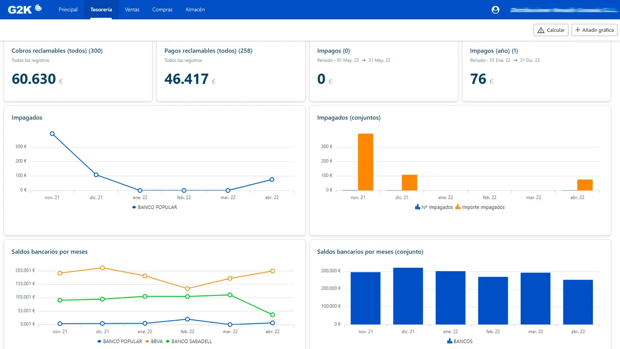Click the G2K logo in the header
This screenshot has height=349, width=620.
pyautogui.click(x=25, y=9)
